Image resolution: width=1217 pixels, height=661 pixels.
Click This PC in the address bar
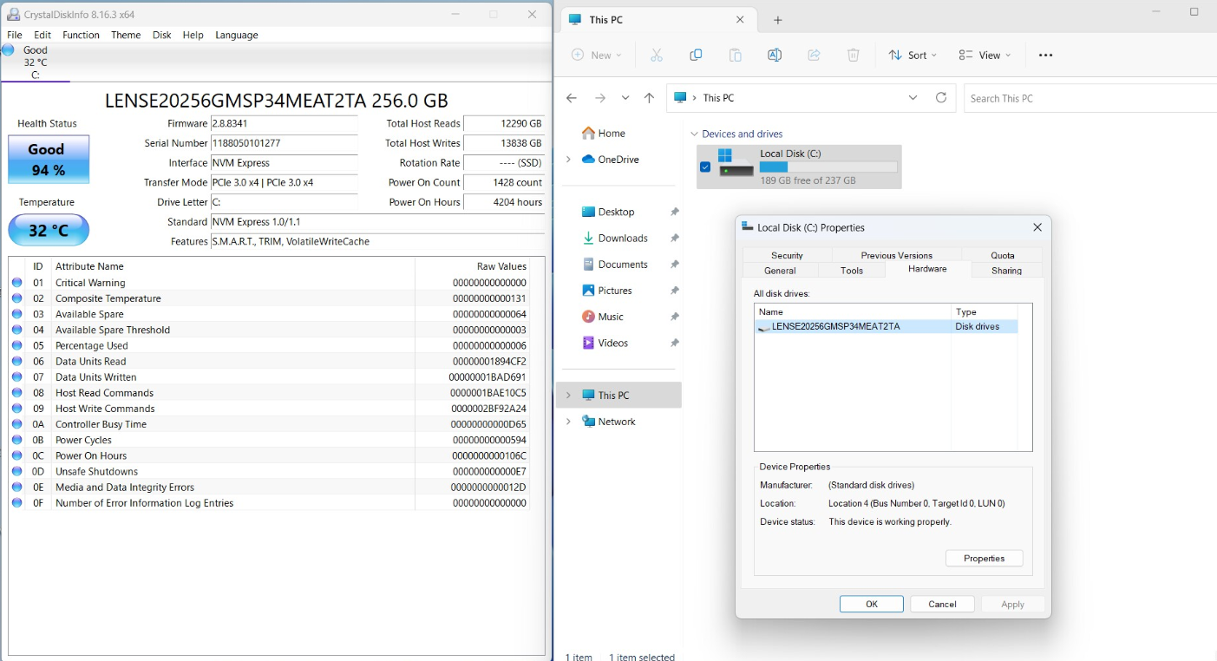coord(718,98)
